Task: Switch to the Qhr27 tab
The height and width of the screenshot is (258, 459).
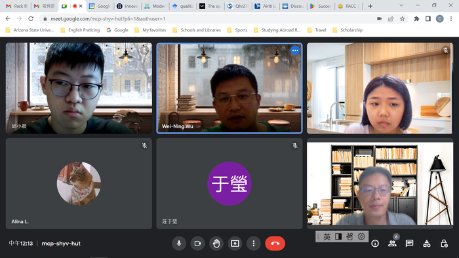Action: point(237,6)
